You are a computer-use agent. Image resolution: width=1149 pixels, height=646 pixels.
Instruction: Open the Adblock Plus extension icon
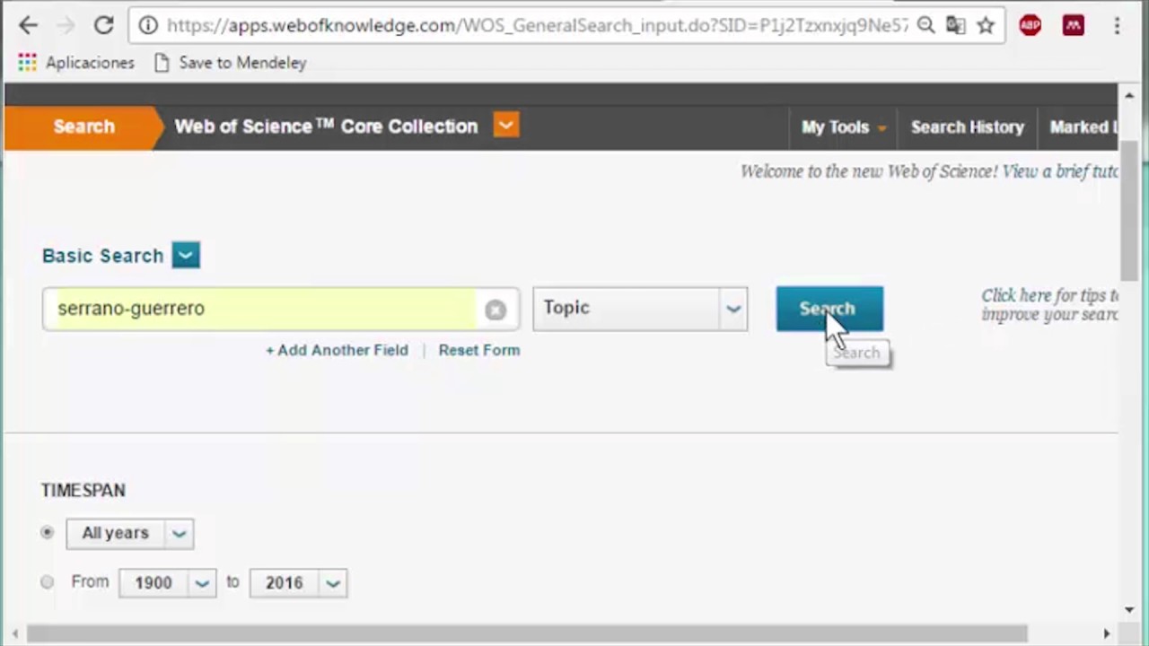pos(1030,25)
